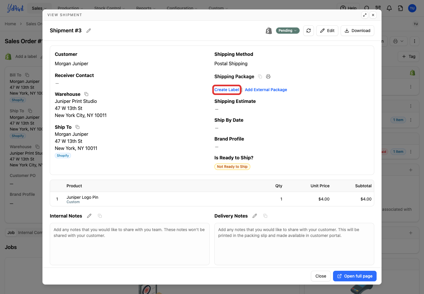Screen dimensions: 424x294
Task: Open the Pending status dropdown
Action: (x=288, y=31)
